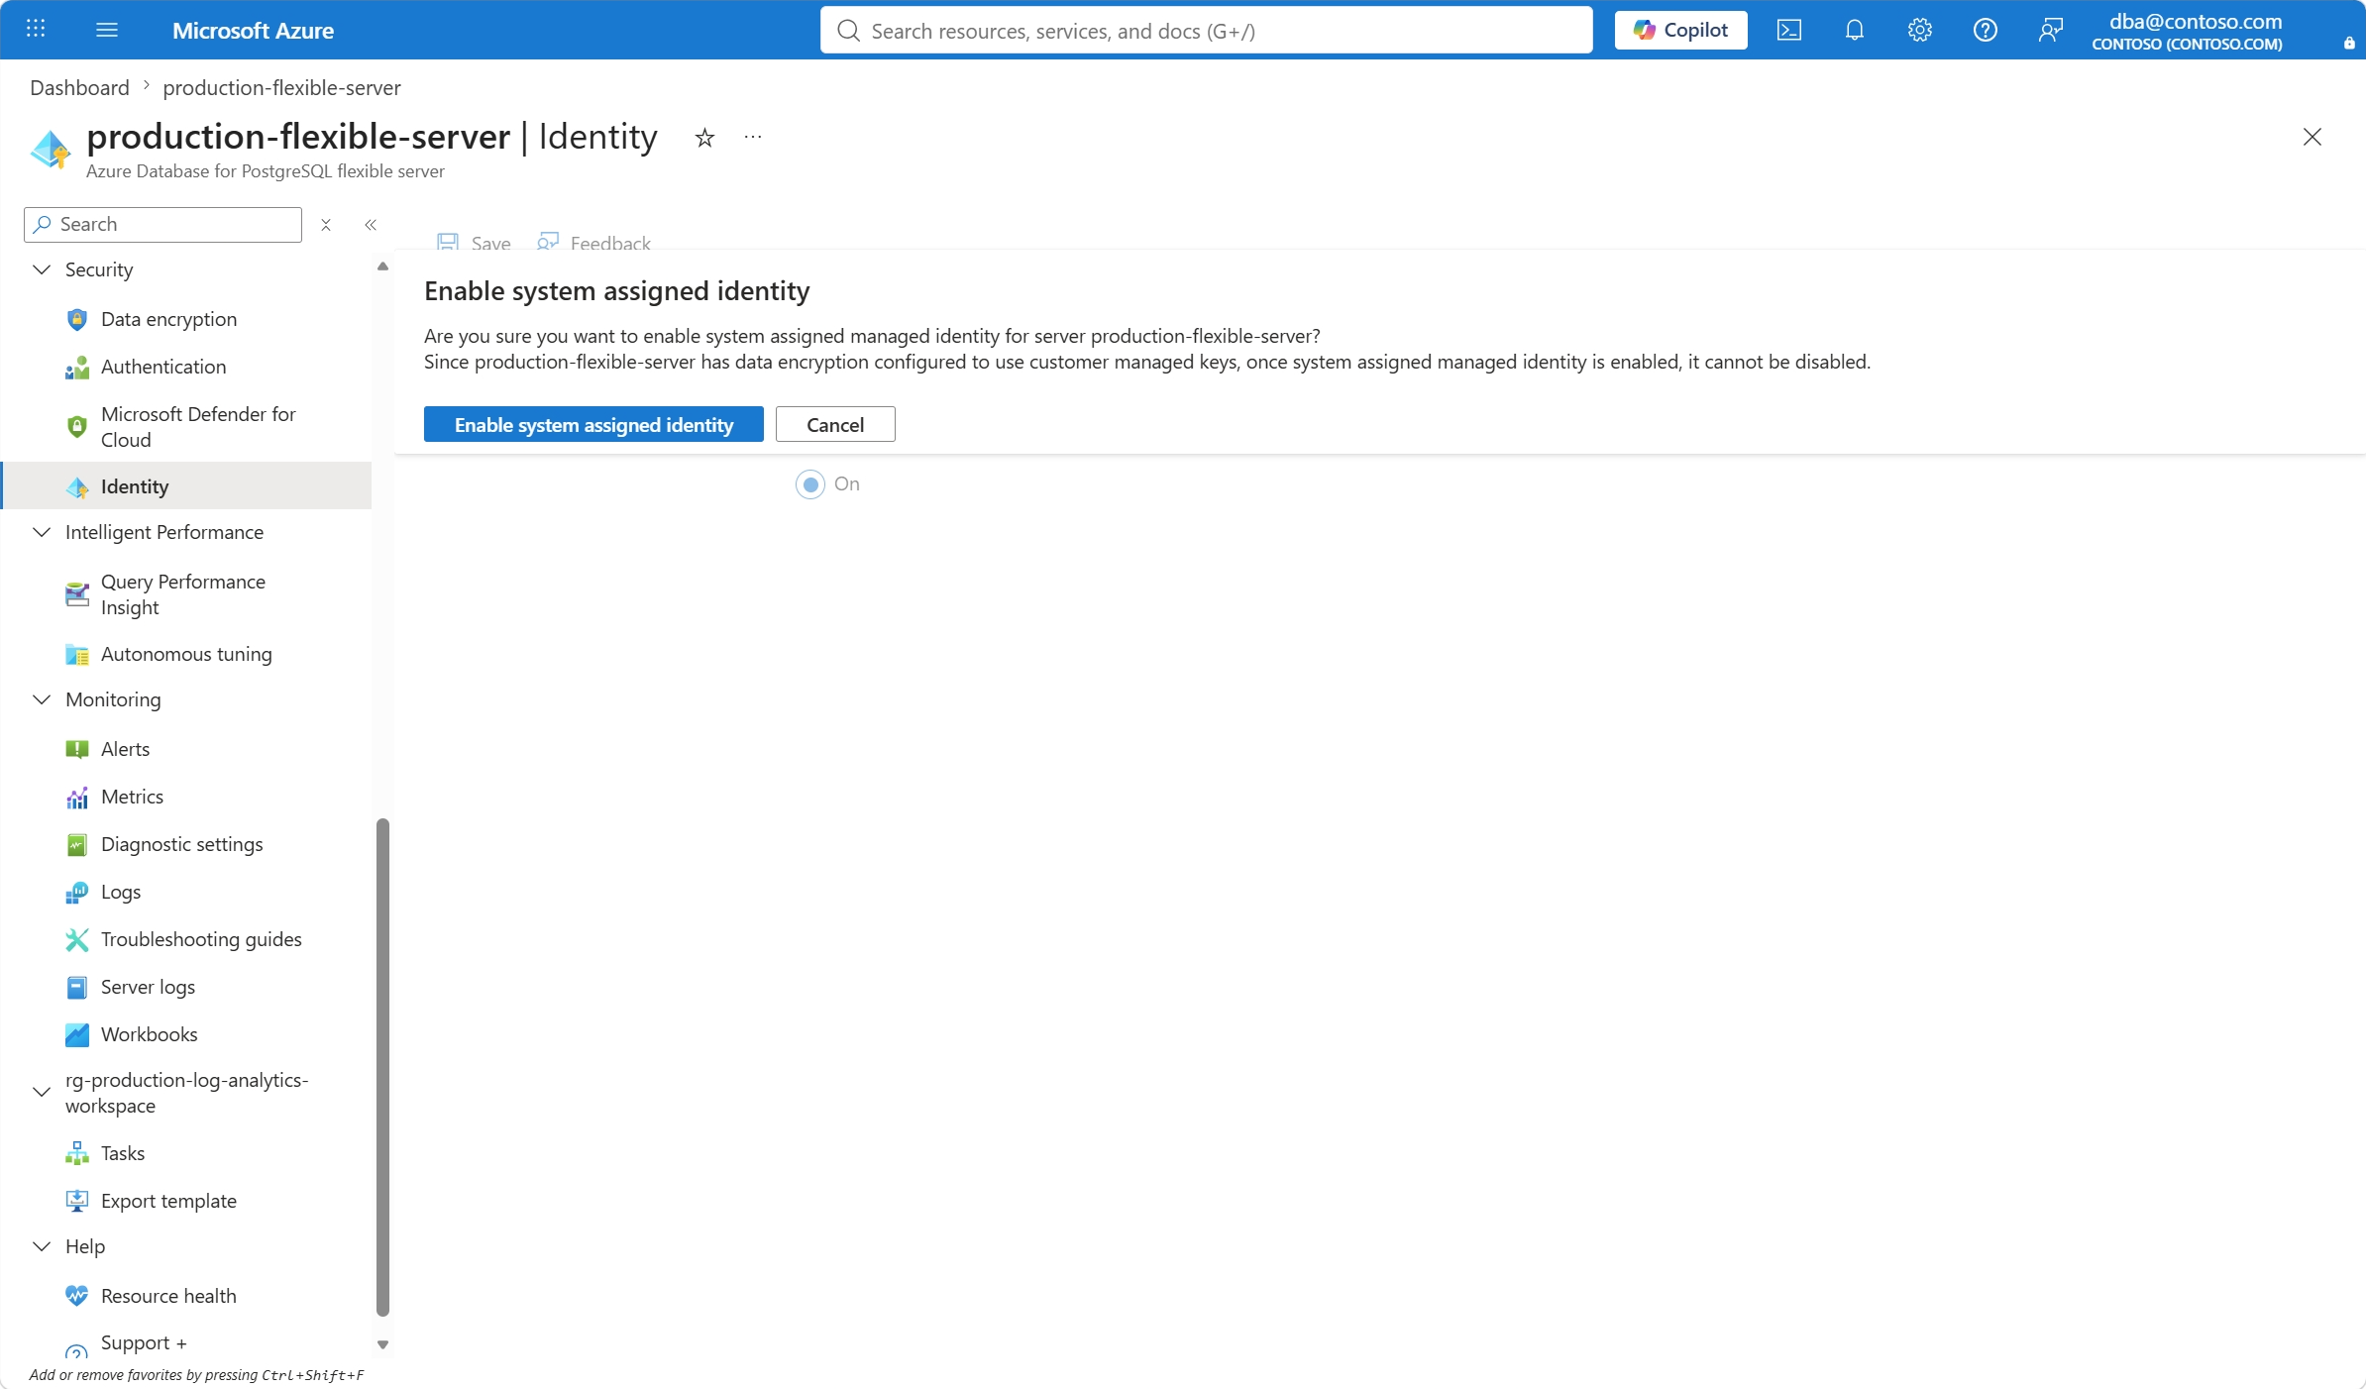The height and width of the screenshot is (1389, 2366).
Task: Click the Query Performance Insight icon
Action: (x=77, y=594)
